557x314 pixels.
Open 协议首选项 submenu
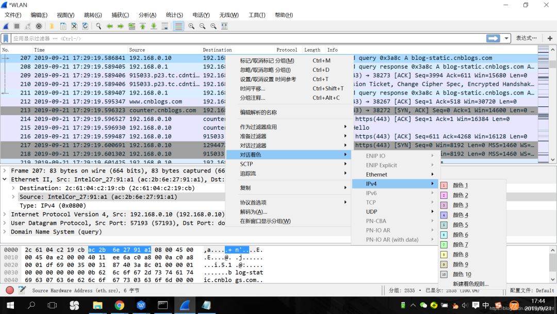point(288,202)
